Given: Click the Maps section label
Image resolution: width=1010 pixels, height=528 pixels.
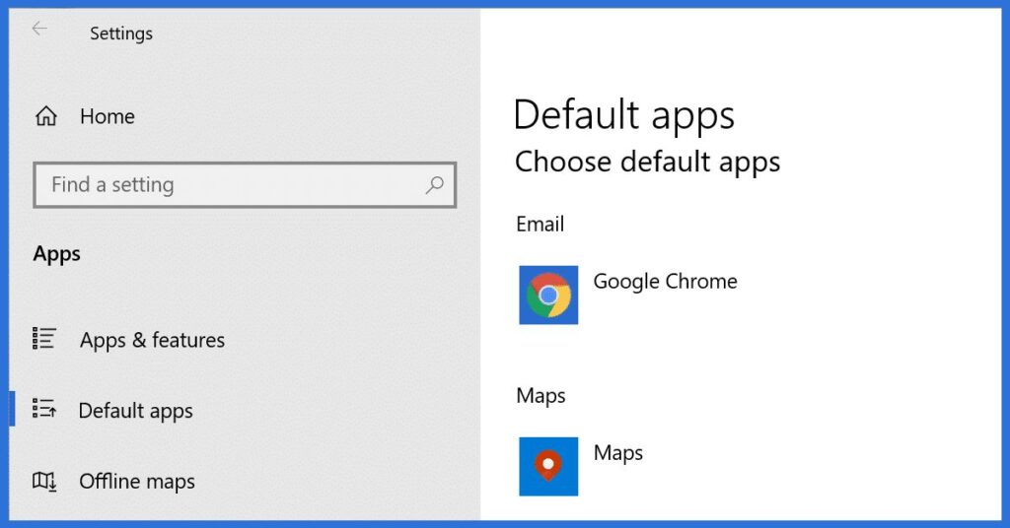Looking at the screenshot, I should [541, 396].
